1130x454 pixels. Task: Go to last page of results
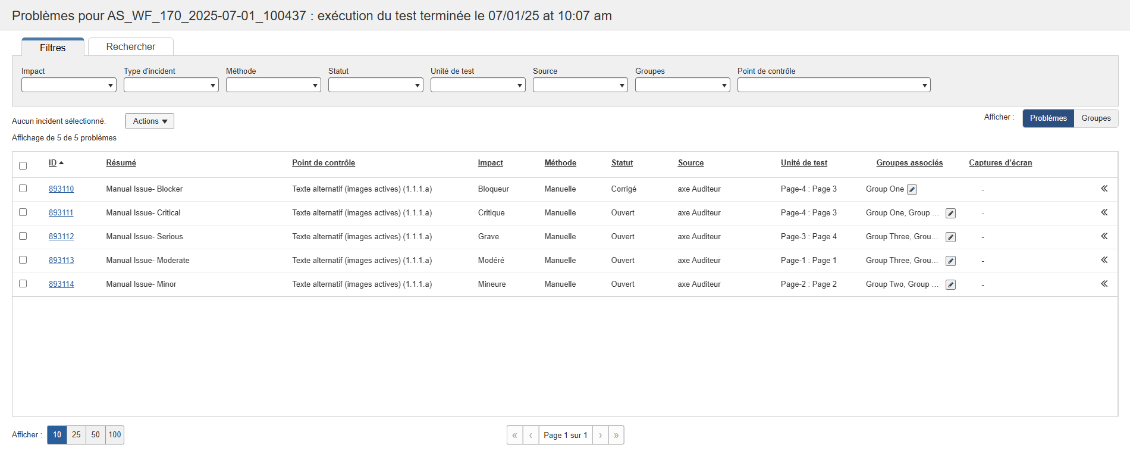[x=616, y=435]
